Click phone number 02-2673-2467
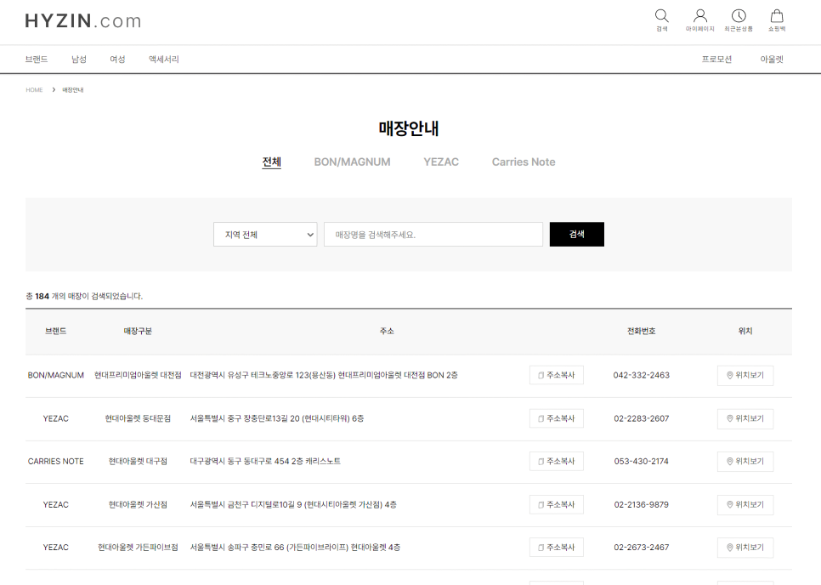Viewport: 821px width, 585px height. (x=642, y=548)
